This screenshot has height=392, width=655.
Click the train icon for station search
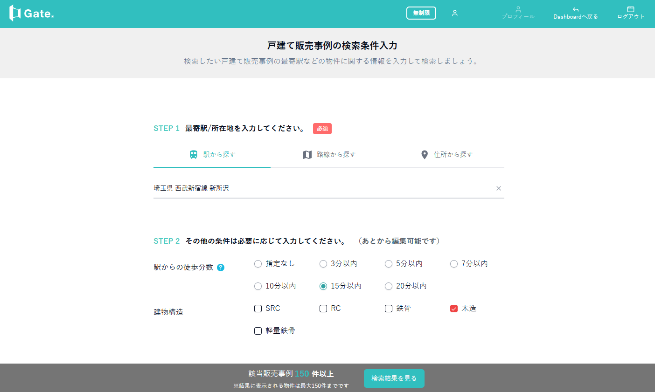click(x=194, y=155)
